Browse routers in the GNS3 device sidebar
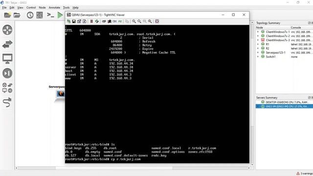Viewport: 313px width, 176px height. tap(7, 30)
